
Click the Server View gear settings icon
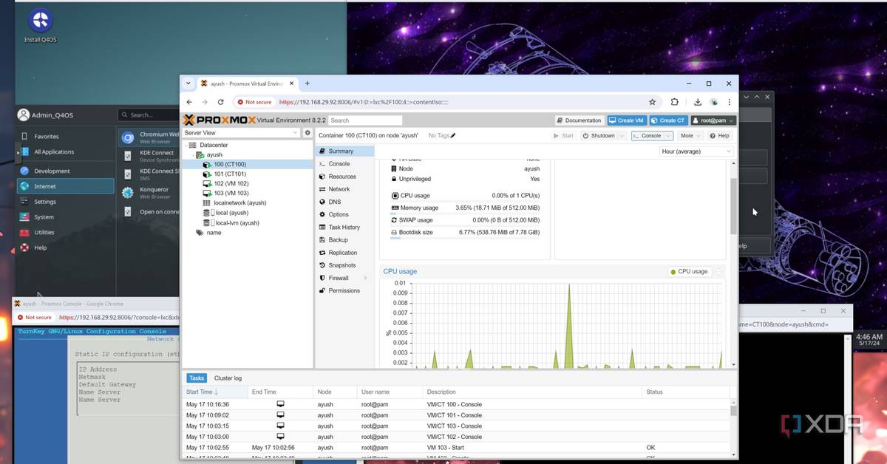click(x=308, y=133)
